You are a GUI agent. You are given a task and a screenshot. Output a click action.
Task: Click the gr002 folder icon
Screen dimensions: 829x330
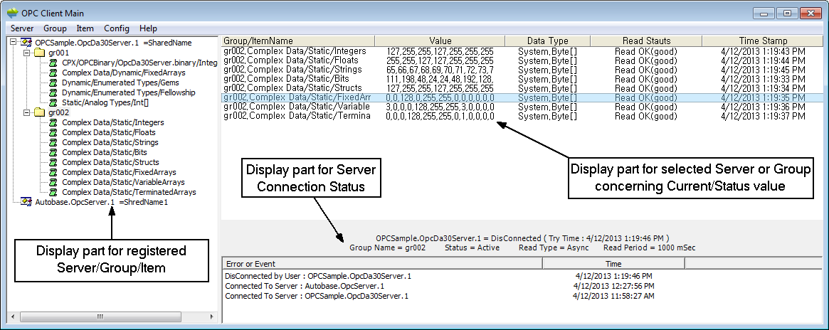[x=40, y=112]
